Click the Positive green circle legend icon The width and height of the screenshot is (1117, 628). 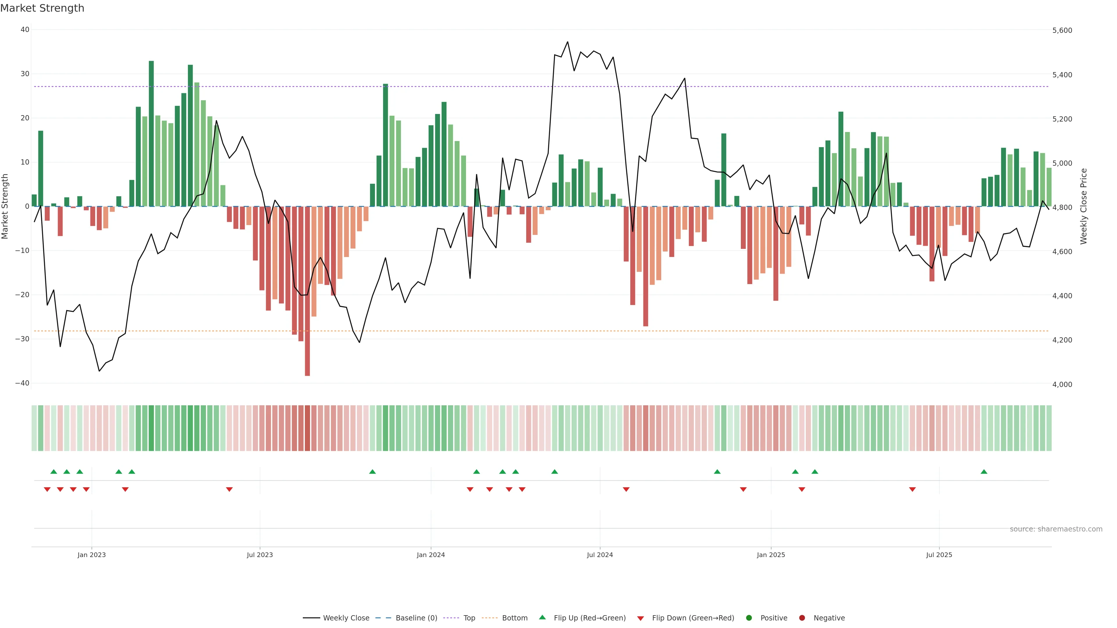(749, 618)
